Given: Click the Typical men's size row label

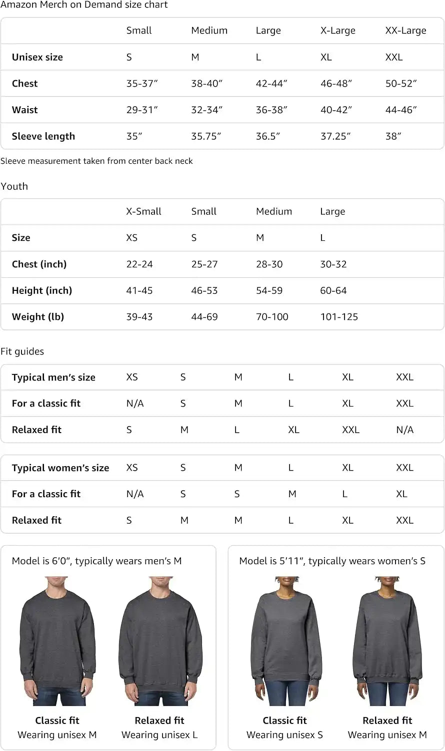Looking at the screenshot, I should [x=53, y=378].
